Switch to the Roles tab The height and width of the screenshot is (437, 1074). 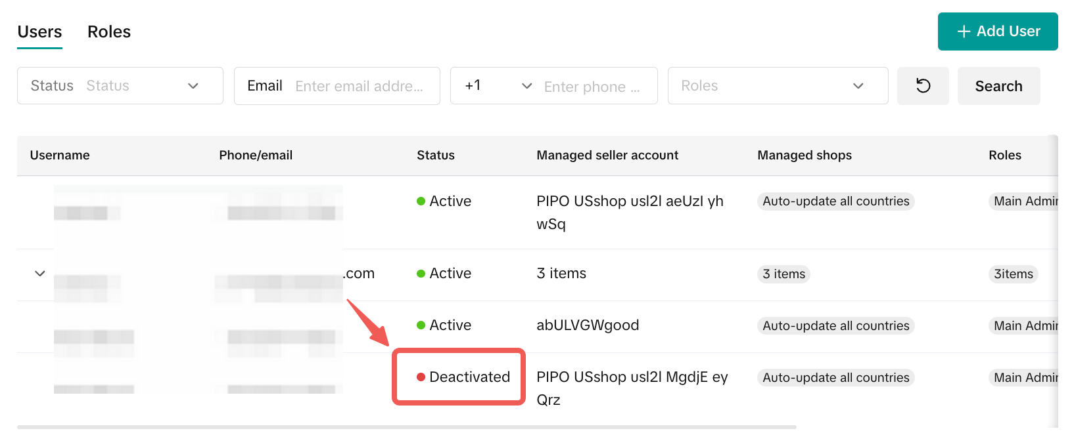coord(109,32)
